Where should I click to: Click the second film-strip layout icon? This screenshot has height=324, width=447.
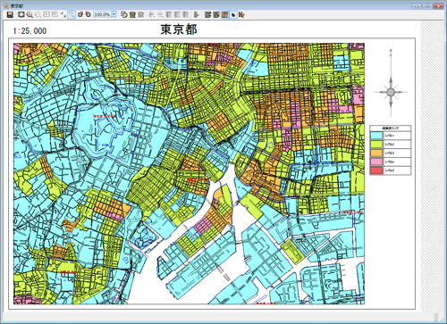pyautogui.click(x=216, y=14)
